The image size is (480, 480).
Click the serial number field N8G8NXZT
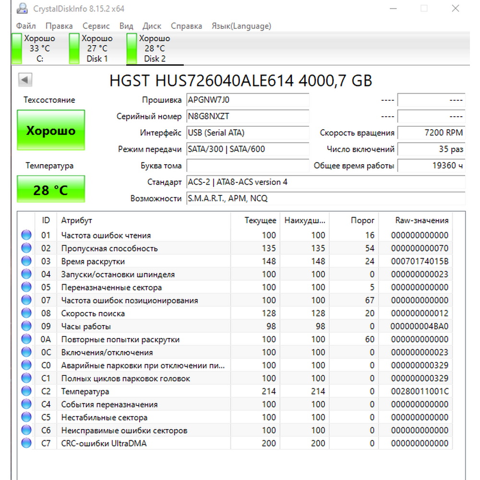click(x=248, y=116)
